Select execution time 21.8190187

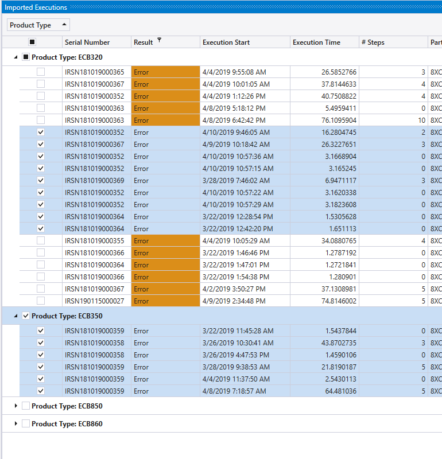coord(339,367)
